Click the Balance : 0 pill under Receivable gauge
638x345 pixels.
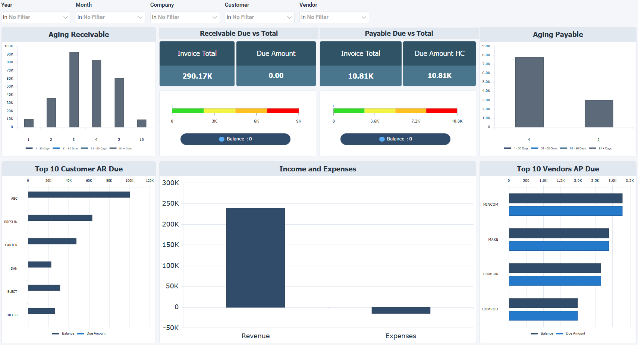[235, 139]
